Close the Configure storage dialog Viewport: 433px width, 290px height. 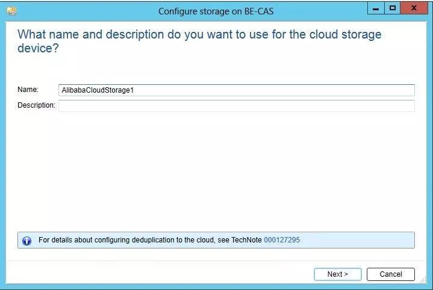coord(414,8)
